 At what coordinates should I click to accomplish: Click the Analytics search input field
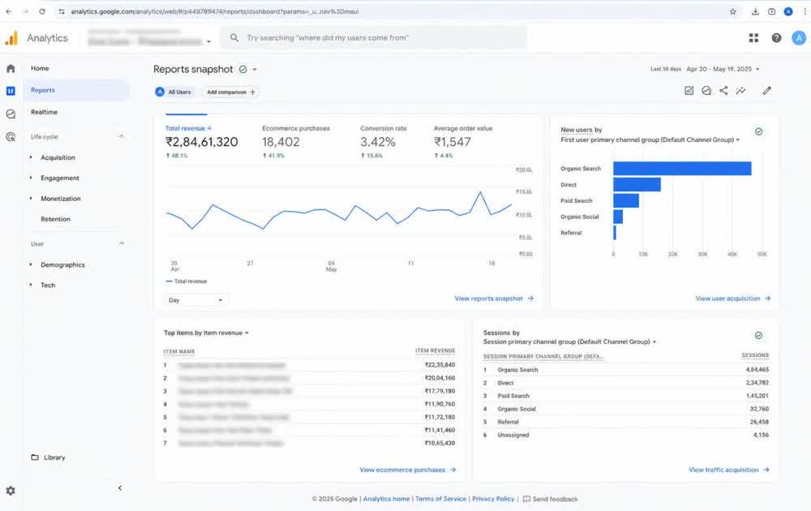[x=373, y=38]
